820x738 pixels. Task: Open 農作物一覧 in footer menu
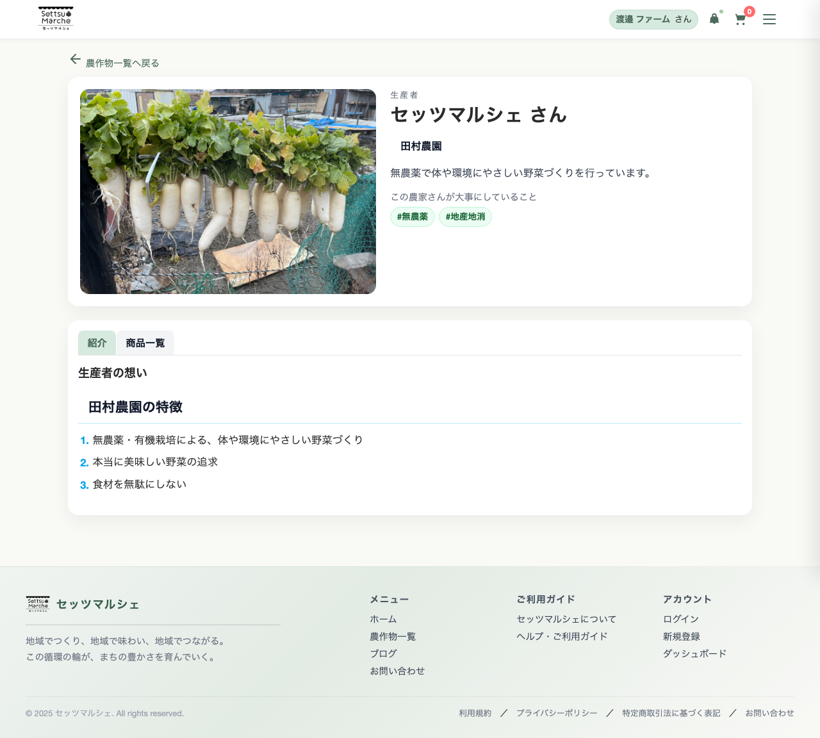(x=393, y=636)
